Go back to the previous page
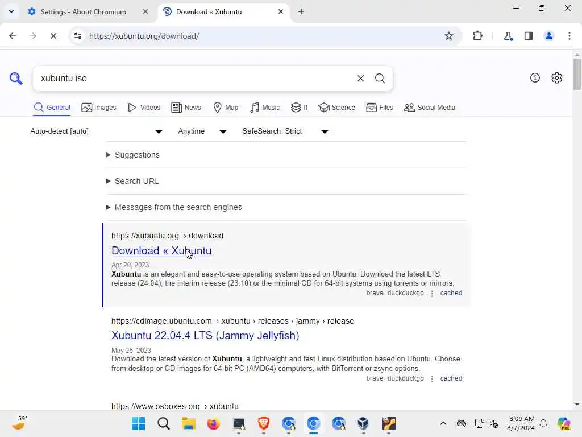This screenshot has height=437, width=582. tap(13, 36)
